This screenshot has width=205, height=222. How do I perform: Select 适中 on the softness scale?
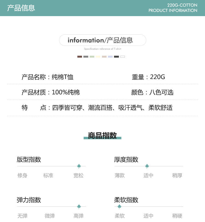[x=148, y=216]
